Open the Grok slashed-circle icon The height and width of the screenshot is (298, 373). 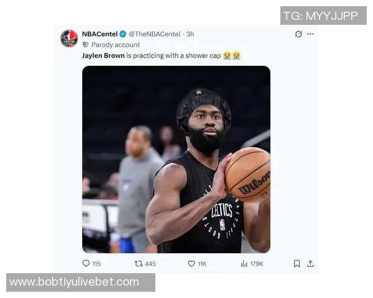click(298, 34)
